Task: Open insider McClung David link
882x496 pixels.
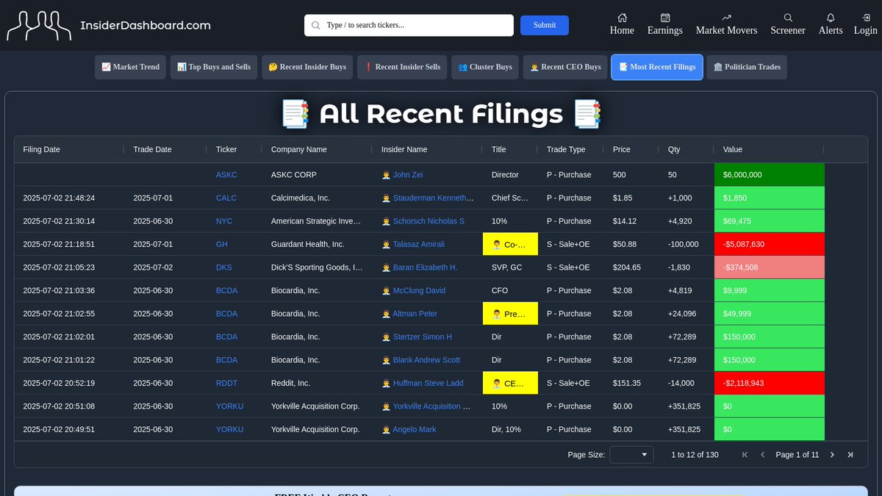Action: [419, 291]
